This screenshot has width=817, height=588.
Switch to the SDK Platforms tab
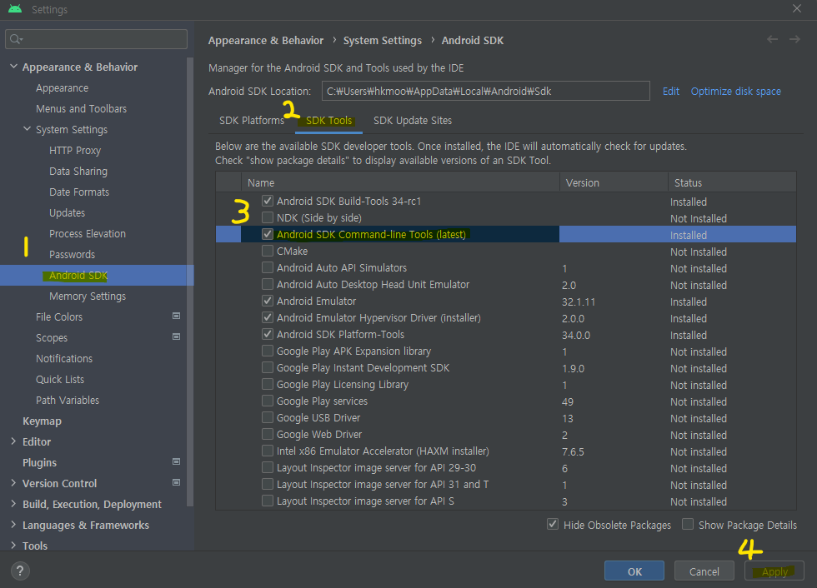point(252,120)
